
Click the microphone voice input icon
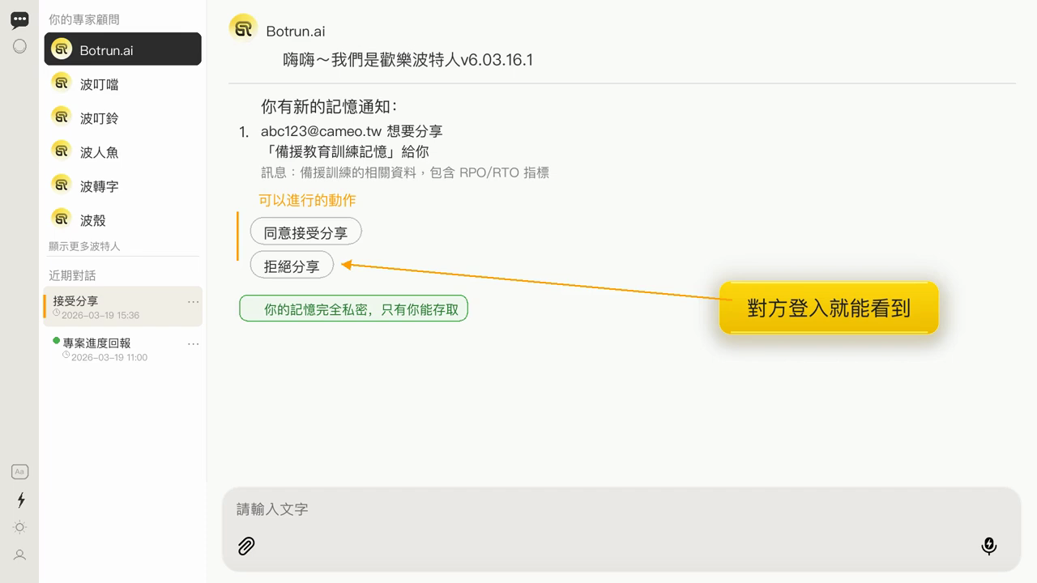[988, 547]
